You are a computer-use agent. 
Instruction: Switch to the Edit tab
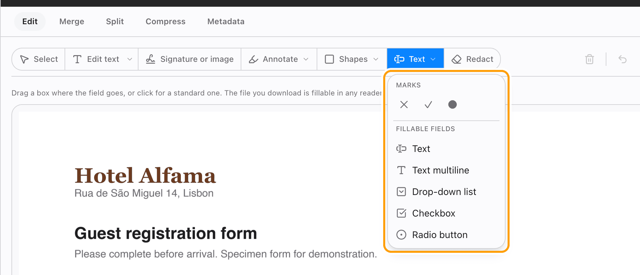click(x=30, y=22)
